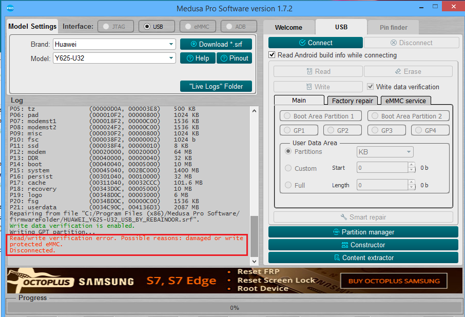The height and width of the screenshot is (317, 465).
Task: Open the Factory repair sub-tab
Action: pyautogui.click(x=352, y=101)
